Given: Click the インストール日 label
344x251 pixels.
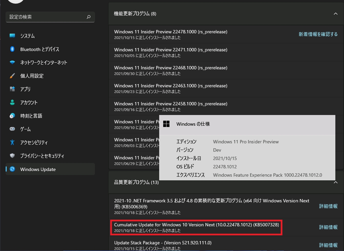Looking at the screenshot, I should 189,158.
